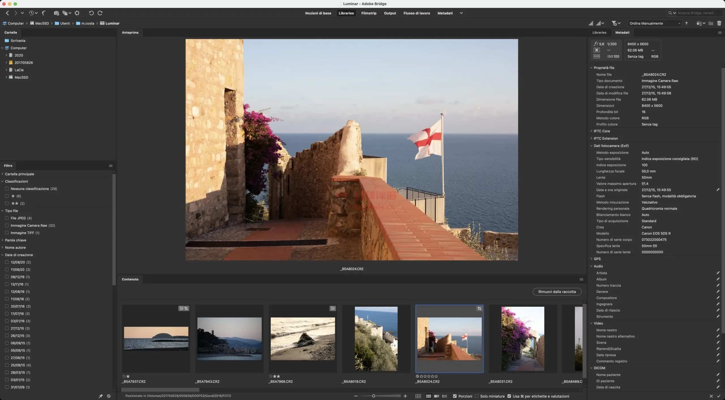
Task: Rotate image 90° counterclockwise
Action: pos(91,13)
